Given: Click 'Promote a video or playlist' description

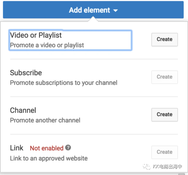Looking at the screenshot, I should point(47,45).
